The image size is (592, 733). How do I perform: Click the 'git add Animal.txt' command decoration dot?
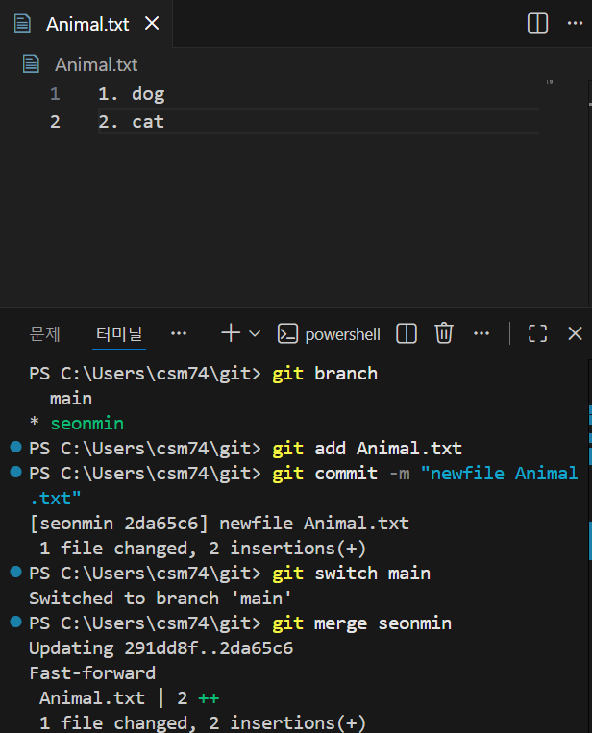(x=16, y=447)
